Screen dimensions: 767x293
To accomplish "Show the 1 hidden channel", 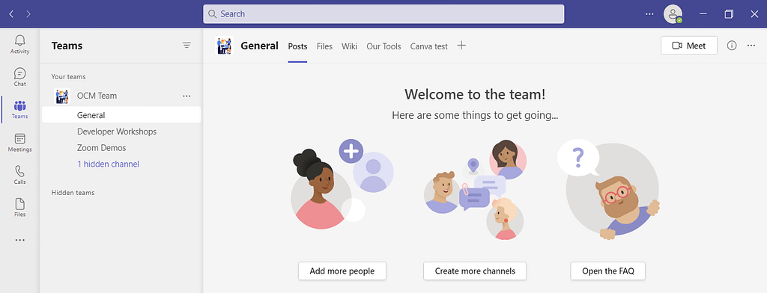I will pyautogui.click(x=108, y=164).
